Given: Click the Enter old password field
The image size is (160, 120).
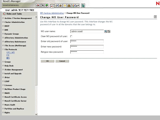Looking at the screenshot, I should coord(87,41).
